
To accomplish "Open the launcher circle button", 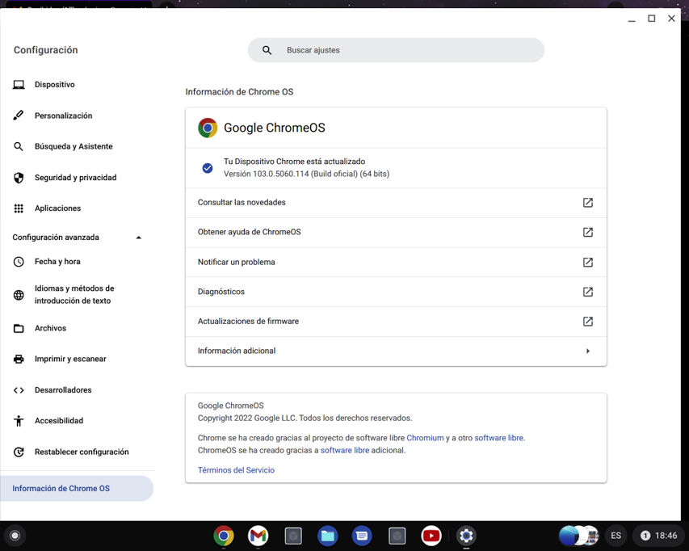I will point(15,536).
